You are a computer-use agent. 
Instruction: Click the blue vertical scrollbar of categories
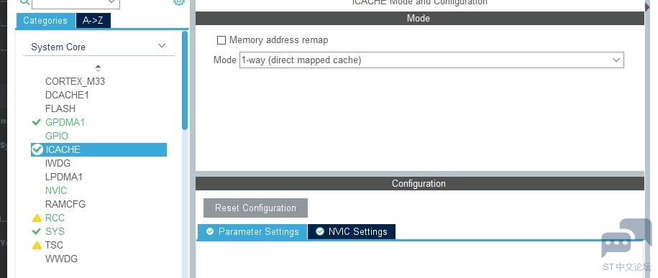pos(185,80)
